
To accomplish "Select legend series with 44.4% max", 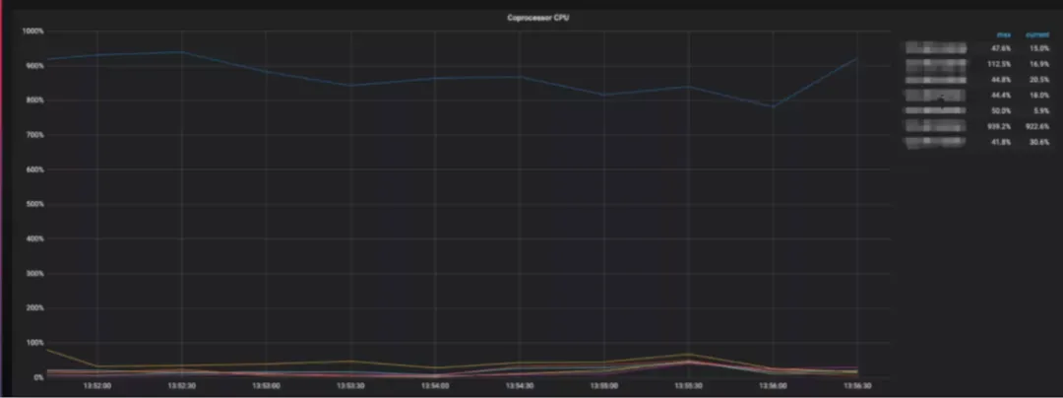I will pyautogui.click(x=934, y=96).
